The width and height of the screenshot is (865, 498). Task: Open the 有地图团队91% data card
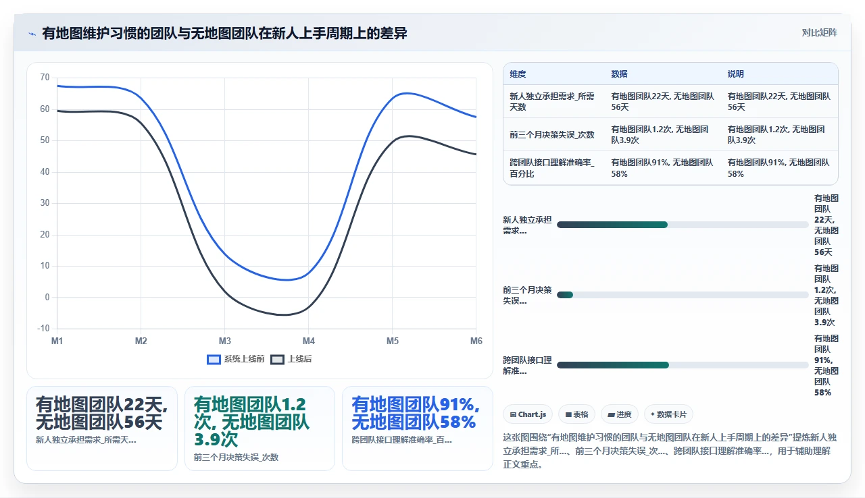click(418, 428)
